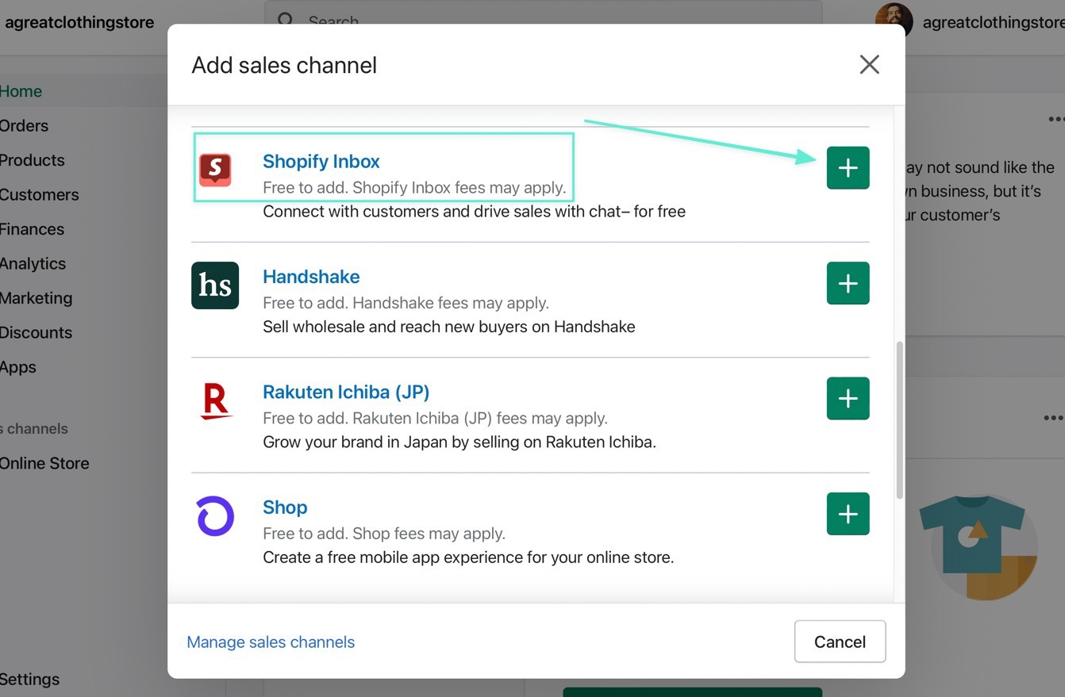Click plus button for Rakuten Ichiba
This screenshot has width=1065, height=697.
(x=848, y=398)
